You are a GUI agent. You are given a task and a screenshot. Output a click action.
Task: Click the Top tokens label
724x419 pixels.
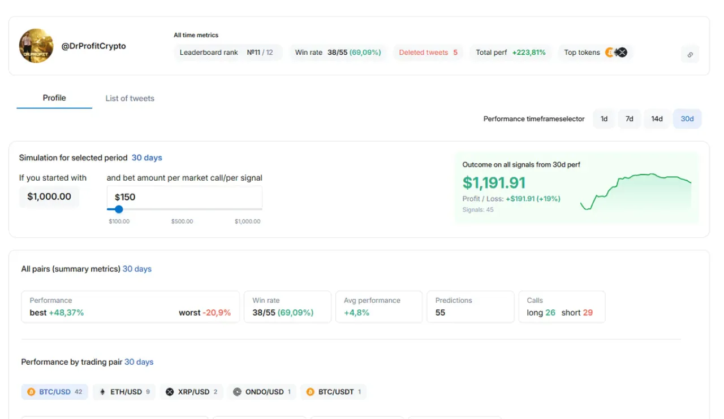click(582, 53)
